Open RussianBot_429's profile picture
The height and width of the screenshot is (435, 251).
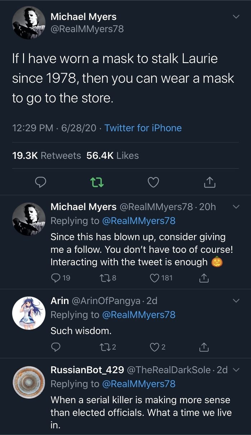click(29, 382)
